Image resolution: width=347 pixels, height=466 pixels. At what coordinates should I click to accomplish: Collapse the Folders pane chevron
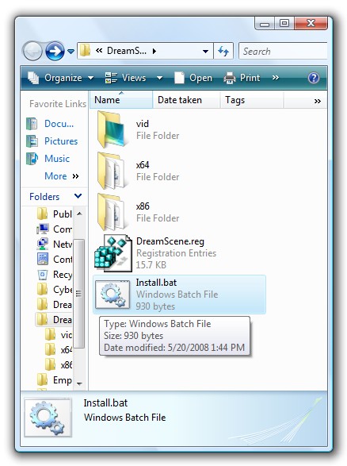(x=78, y=196)
